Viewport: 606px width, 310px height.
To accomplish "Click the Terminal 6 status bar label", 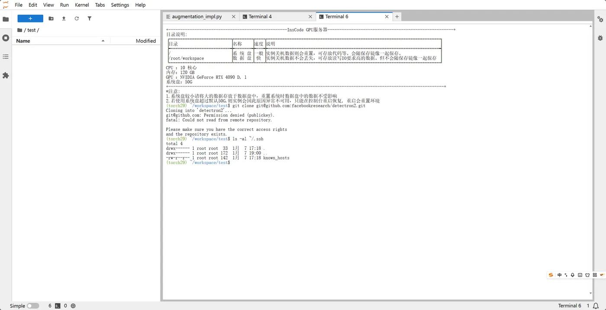I will (570, 306).
